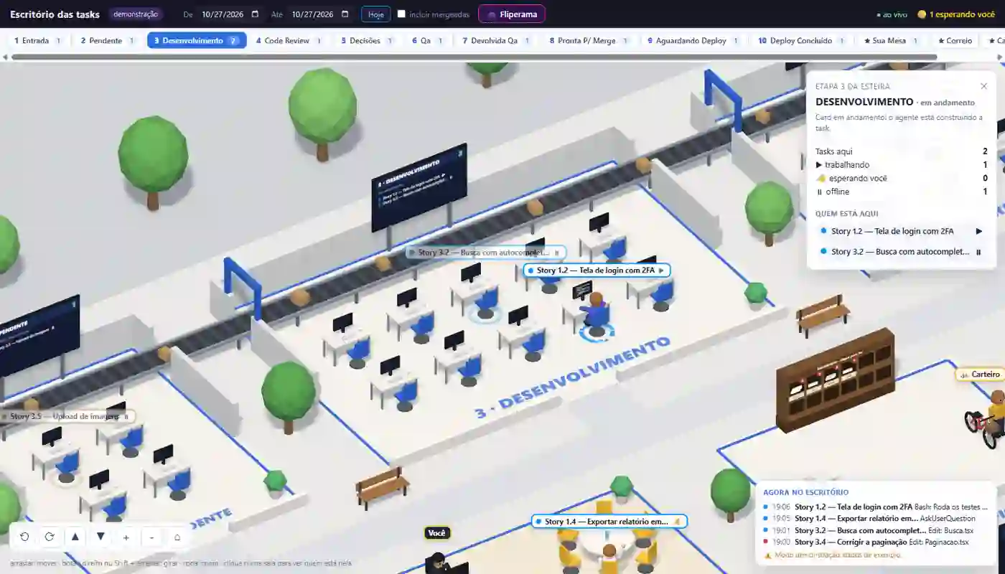Go to the 5 Decisões tab
This screenshot has height=574, width=1005.
click(368, 41)
